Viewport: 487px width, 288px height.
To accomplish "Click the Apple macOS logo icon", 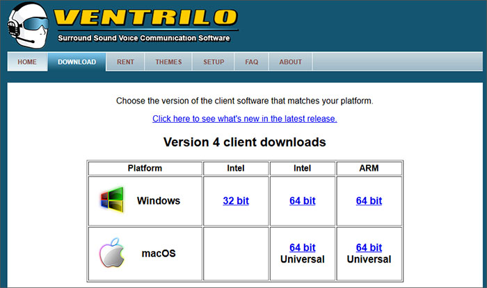I will (x=111, y=253).
